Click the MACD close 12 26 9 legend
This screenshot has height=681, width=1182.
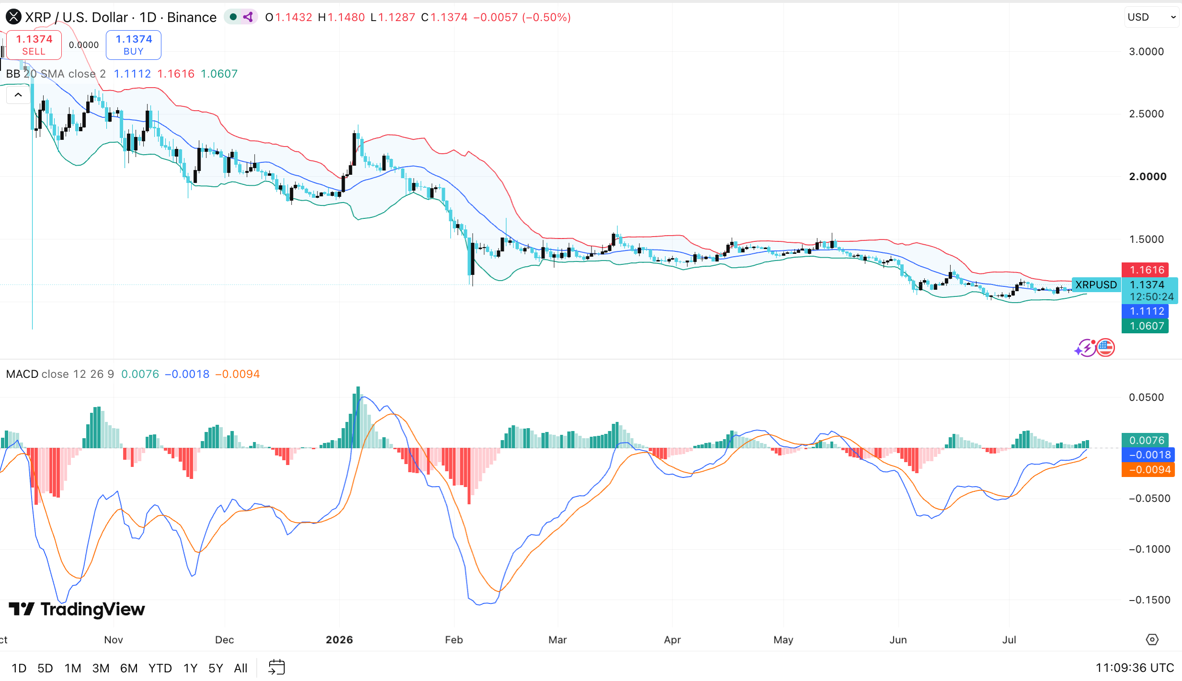point(60,374)
